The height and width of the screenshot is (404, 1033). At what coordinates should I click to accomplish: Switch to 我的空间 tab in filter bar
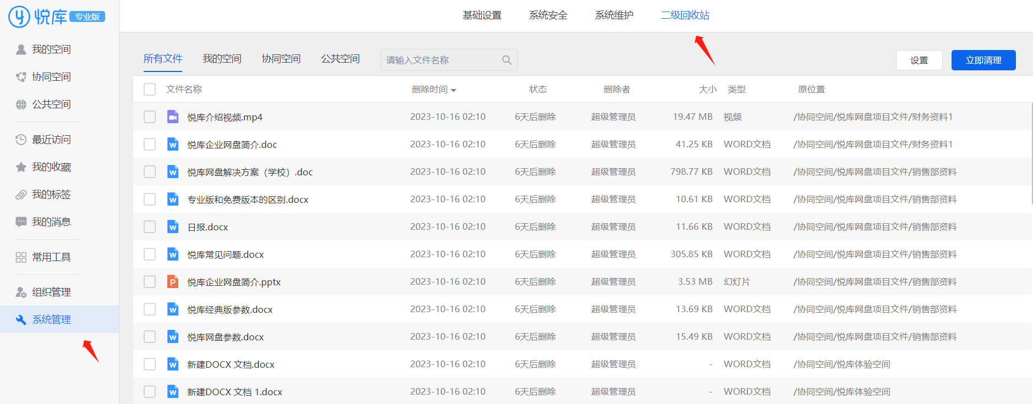pyautogui.click(x=222, y=59)
